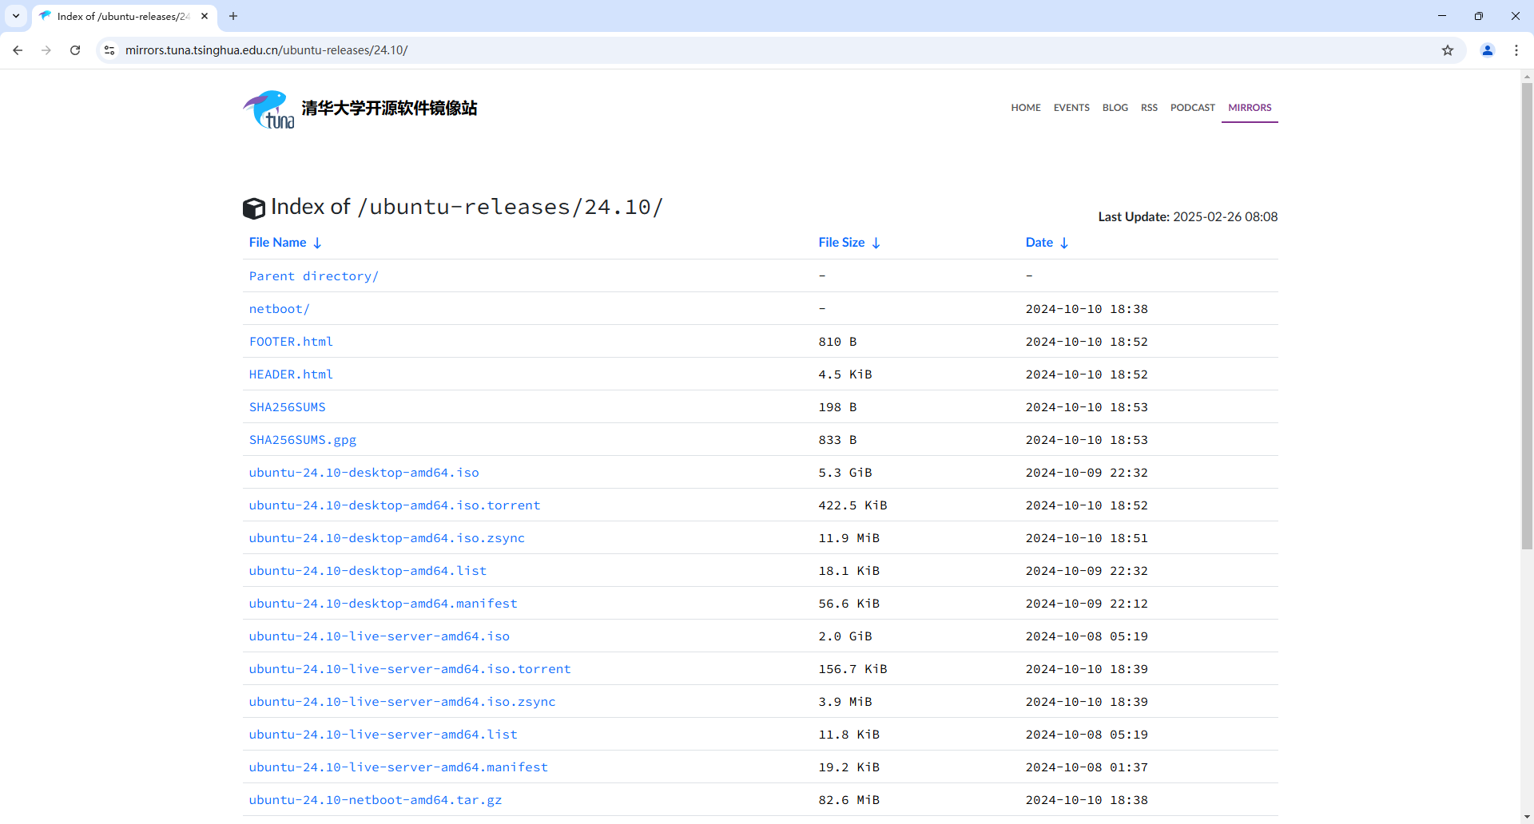Screen dimensions: 1534x824
Task: Click the forward navigation arrow
Action: pos(46,50)
